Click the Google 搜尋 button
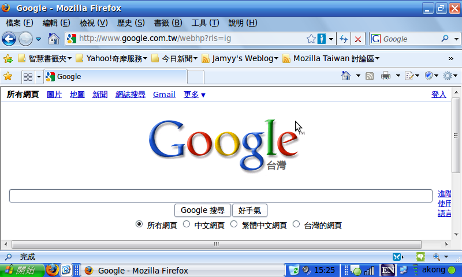 pos(203,211)
